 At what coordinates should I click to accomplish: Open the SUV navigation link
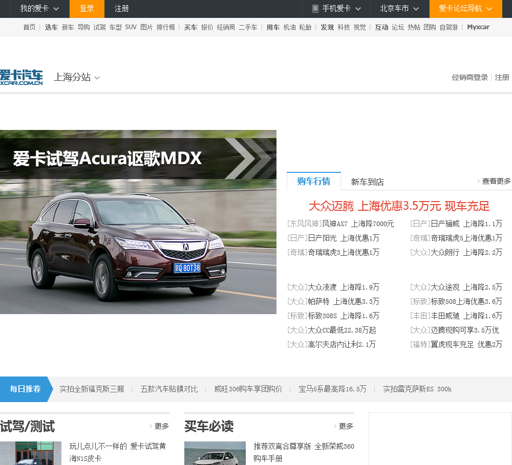tap(131, 27)
